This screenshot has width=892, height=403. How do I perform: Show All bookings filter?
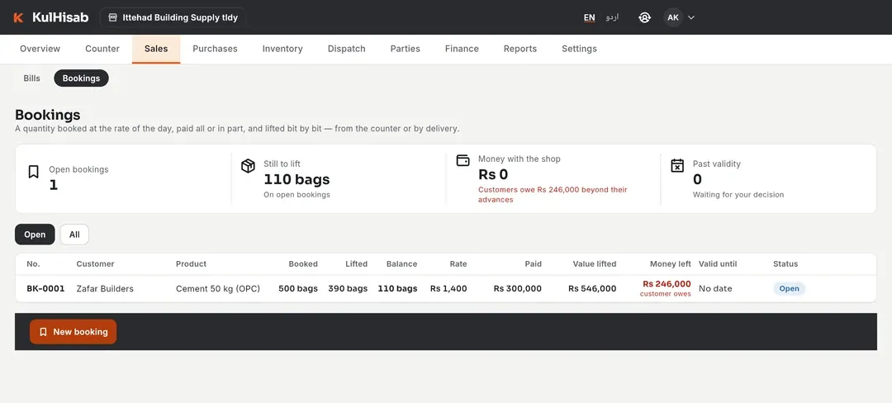pyautogui.click(x=74, y=235)
